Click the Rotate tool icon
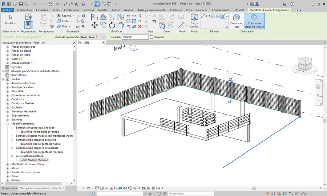Screen dimensions: 327x196 tap(112, 25)
